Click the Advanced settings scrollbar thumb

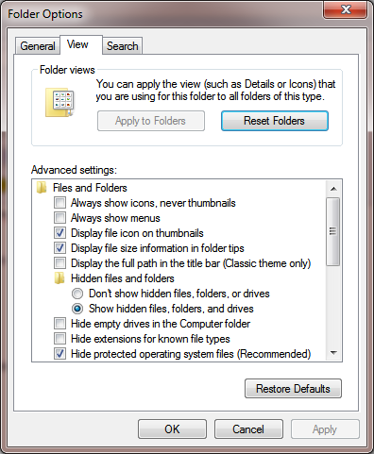(333, 231)
